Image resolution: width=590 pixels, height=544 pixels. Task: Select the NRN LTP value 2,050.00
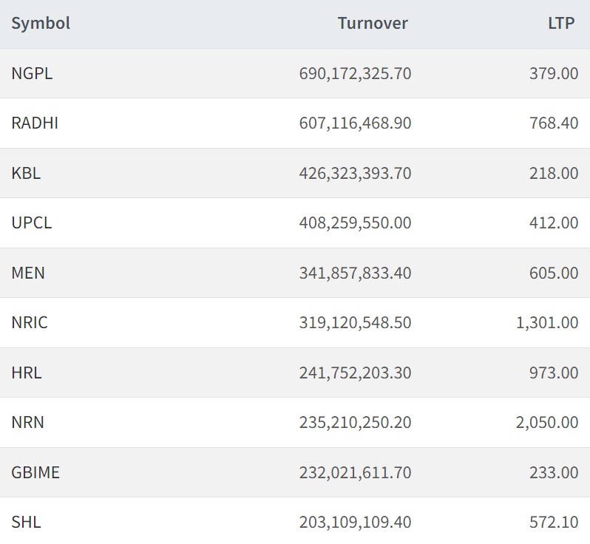coord(547,422)
